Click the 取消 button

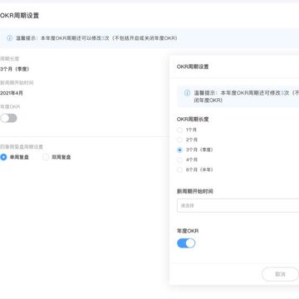tap(280, 274)
